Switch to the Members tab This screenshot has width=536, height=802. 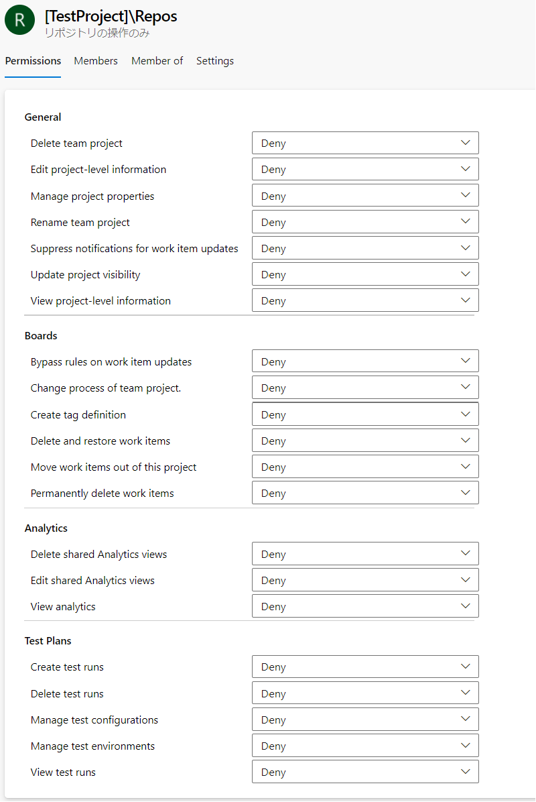click(96, 61)
